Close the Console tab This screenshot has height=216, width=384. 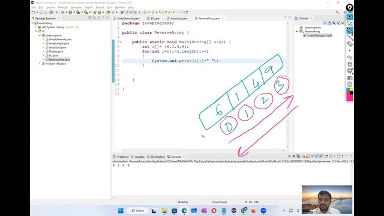click(184, 157)
